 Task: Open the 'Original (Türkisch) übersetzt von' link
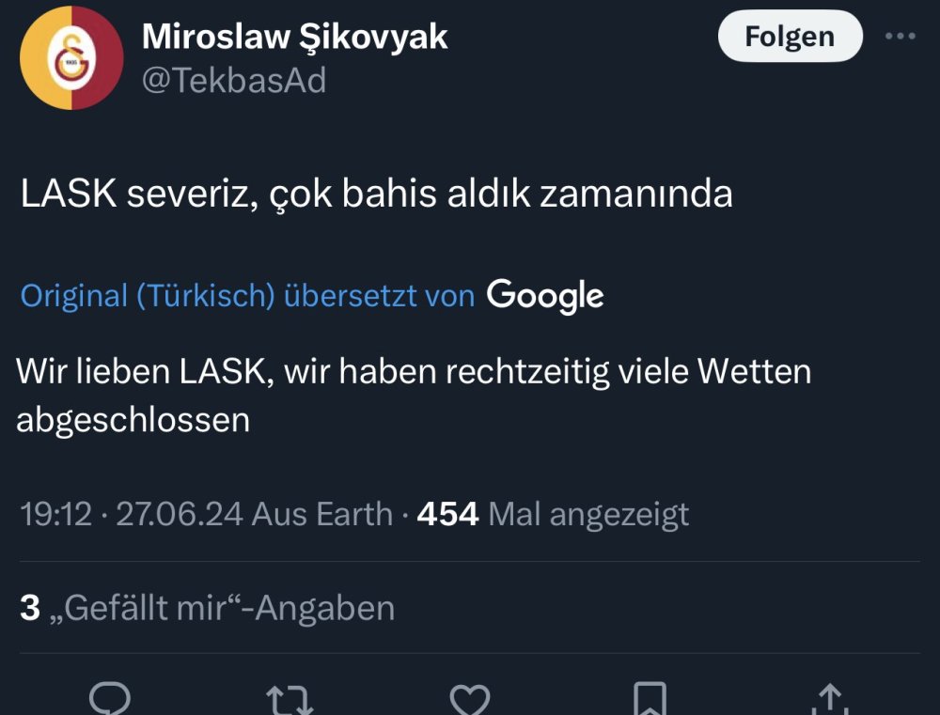click(247, 295)
